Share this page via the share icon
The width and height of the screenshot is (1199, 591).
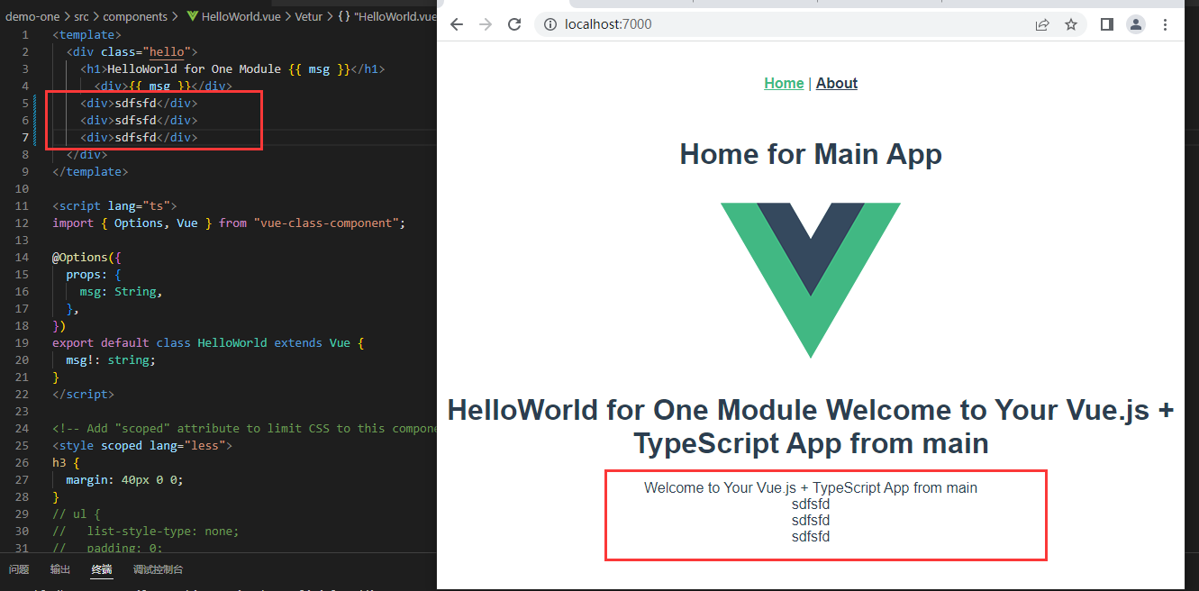click(1042, 24)
